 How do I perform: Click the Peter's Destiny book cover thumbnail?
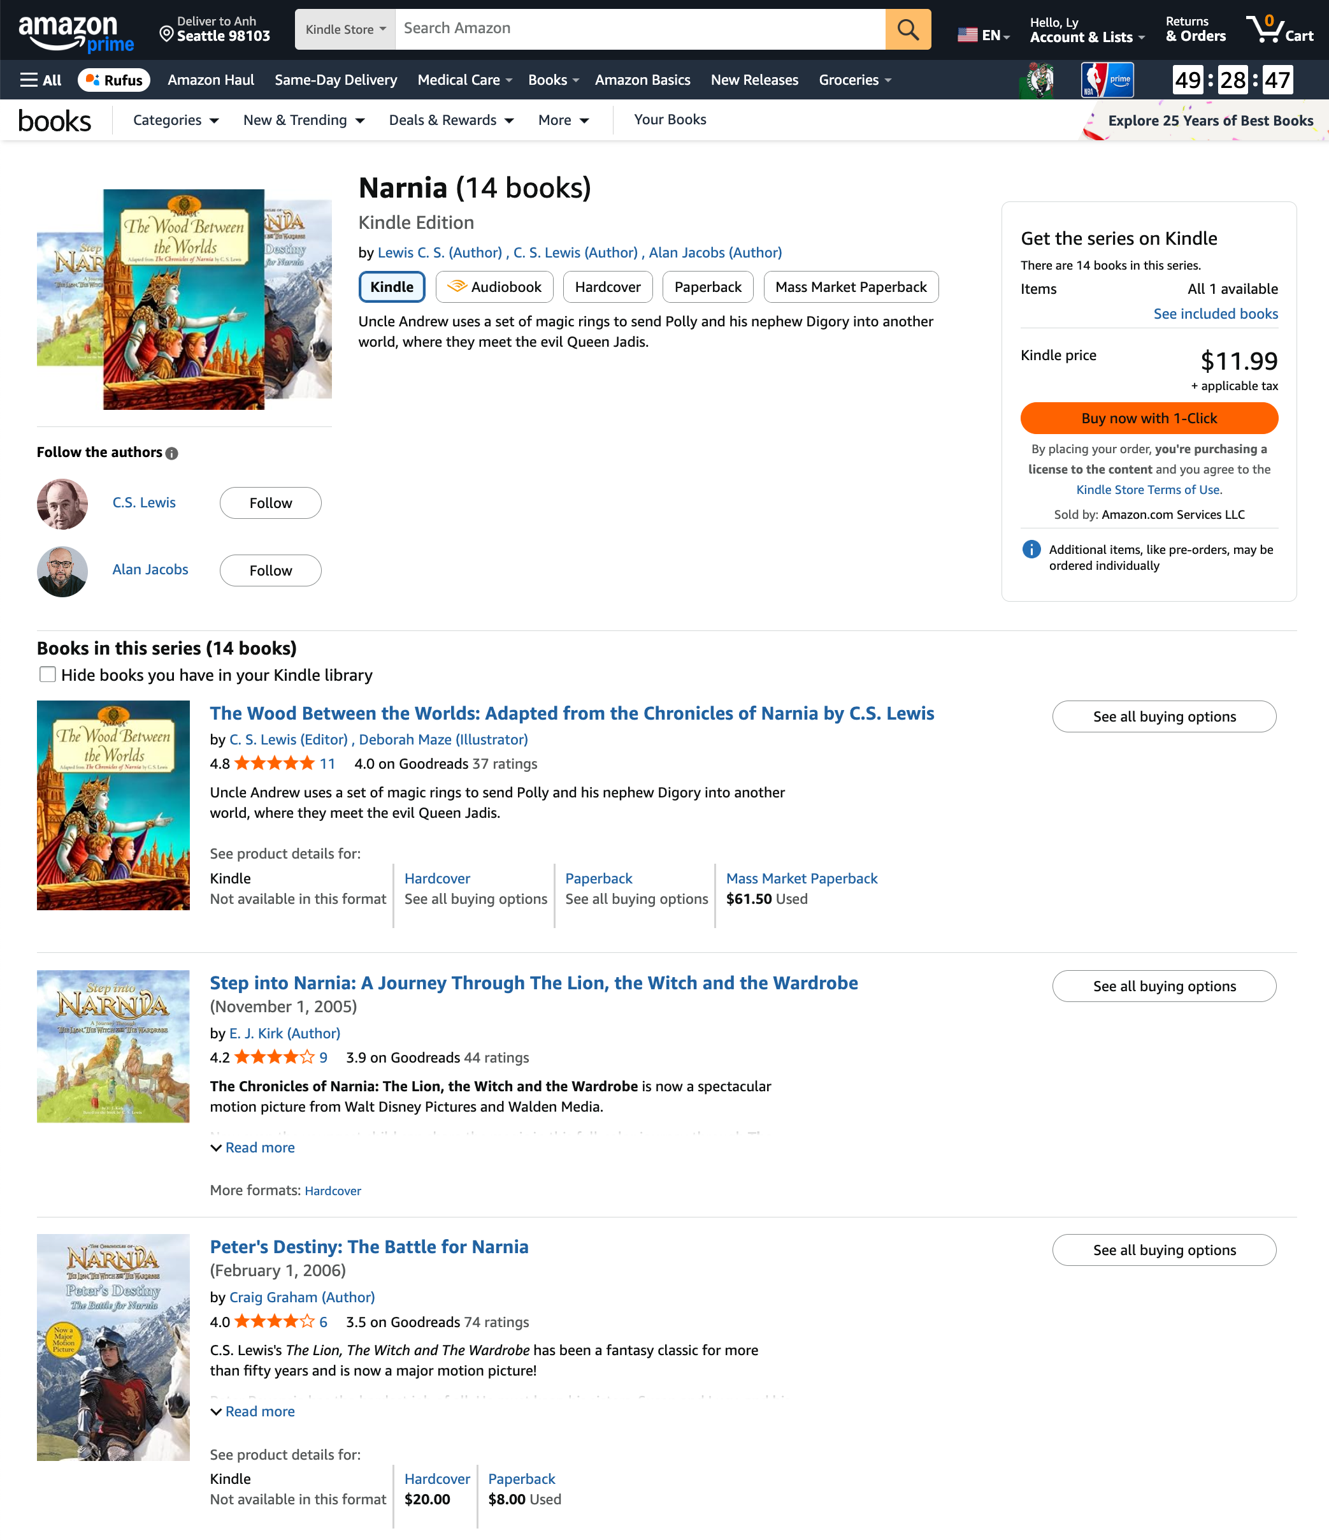tap(113, 1347)
